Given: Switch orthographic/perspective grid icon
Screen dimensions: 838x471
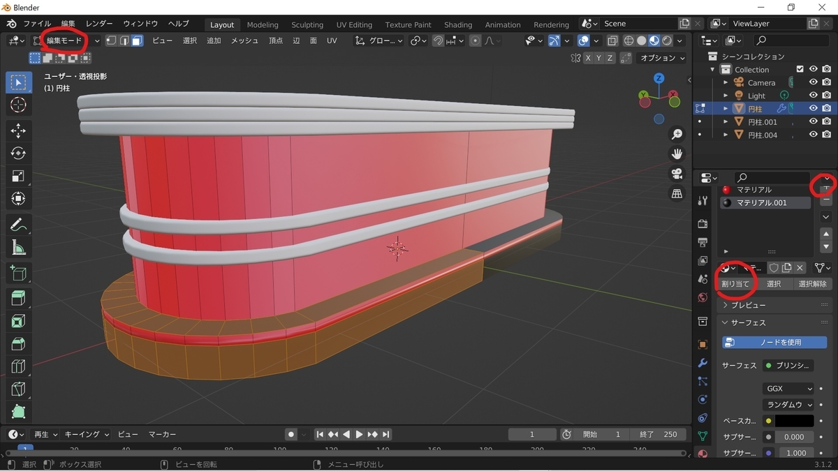Looking at the screenshot, I should (677, 193).
